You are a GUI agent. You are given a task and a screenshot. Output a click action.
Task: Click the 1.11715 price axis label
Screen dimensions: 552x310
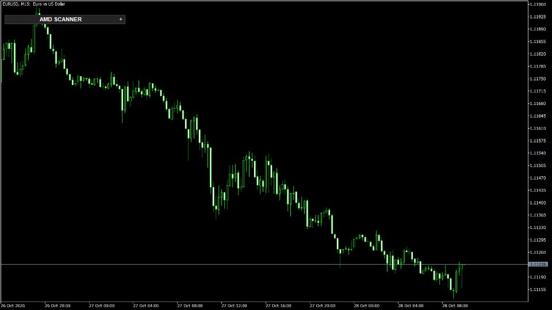[538, 91]
